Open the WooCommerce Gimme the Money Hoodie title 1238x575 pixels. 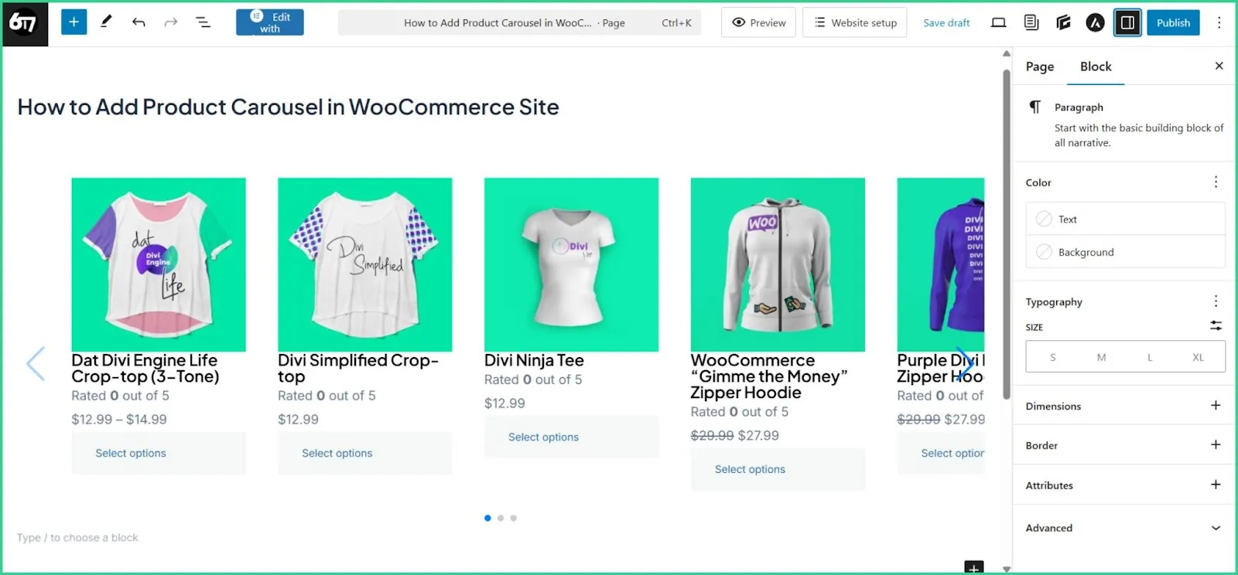tap(769, 376)
